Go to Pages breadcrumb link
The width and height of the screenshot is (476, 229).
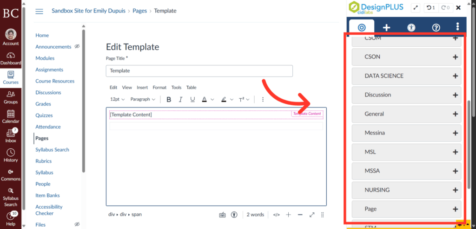pos(139,11)
